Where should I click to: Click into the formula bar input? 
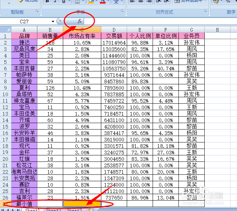160,21
